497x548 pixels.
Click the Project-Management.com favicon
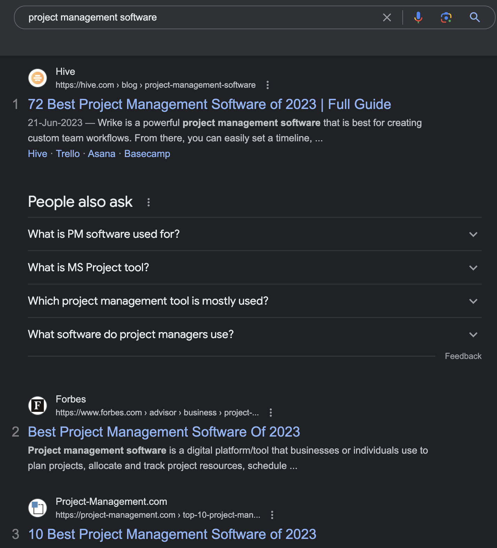(38, 508)
